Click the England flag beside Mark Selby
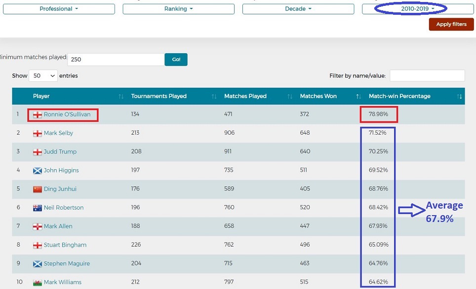Screen dimensions: 476x289 [x=38, y=133]
